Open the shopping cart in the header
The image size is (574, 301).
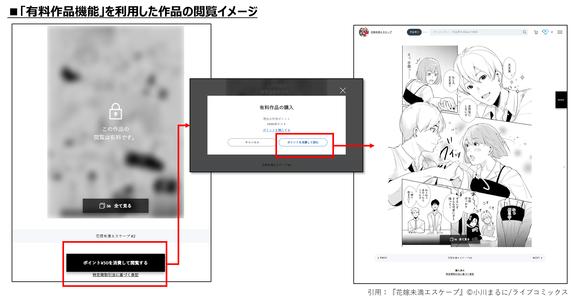click(536, 32)
